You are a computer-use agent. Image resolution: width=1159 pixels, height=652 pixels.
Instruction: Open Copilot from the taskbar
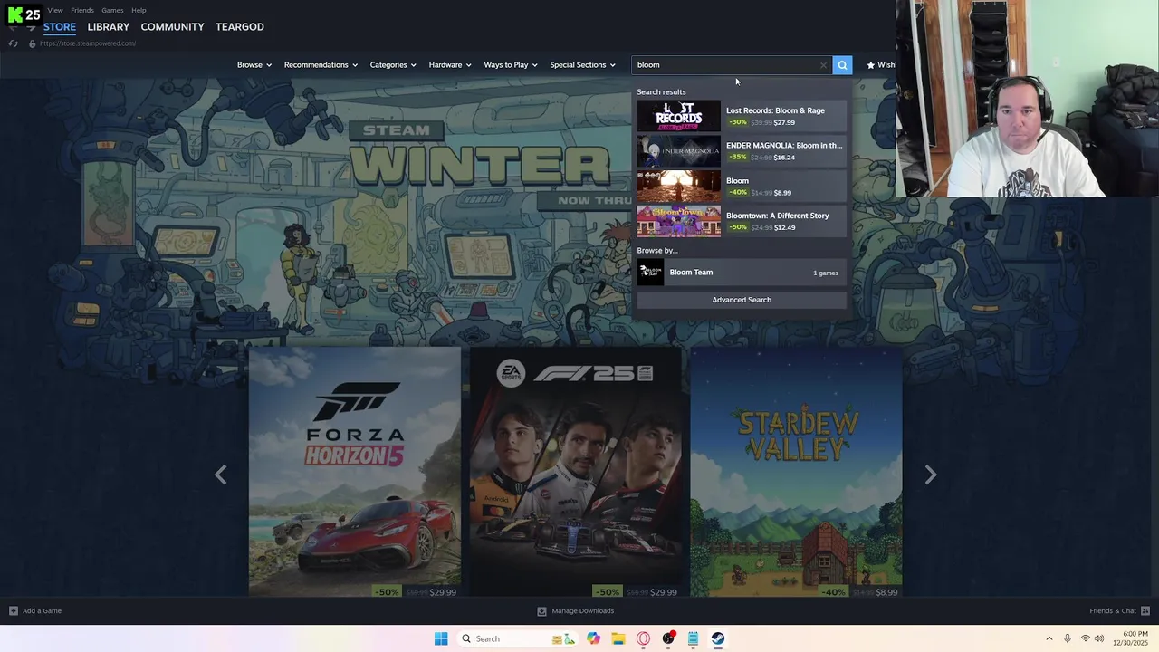coord(593,638)
